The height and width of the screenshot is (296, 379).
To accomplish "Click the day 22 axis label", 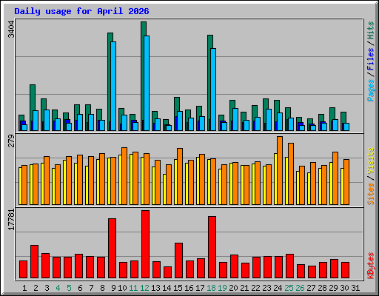I will [255, 288].
